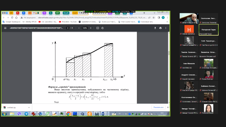
Task: Open the 'Google Переводчик' bookmark
Action: (x=12, y=21)
